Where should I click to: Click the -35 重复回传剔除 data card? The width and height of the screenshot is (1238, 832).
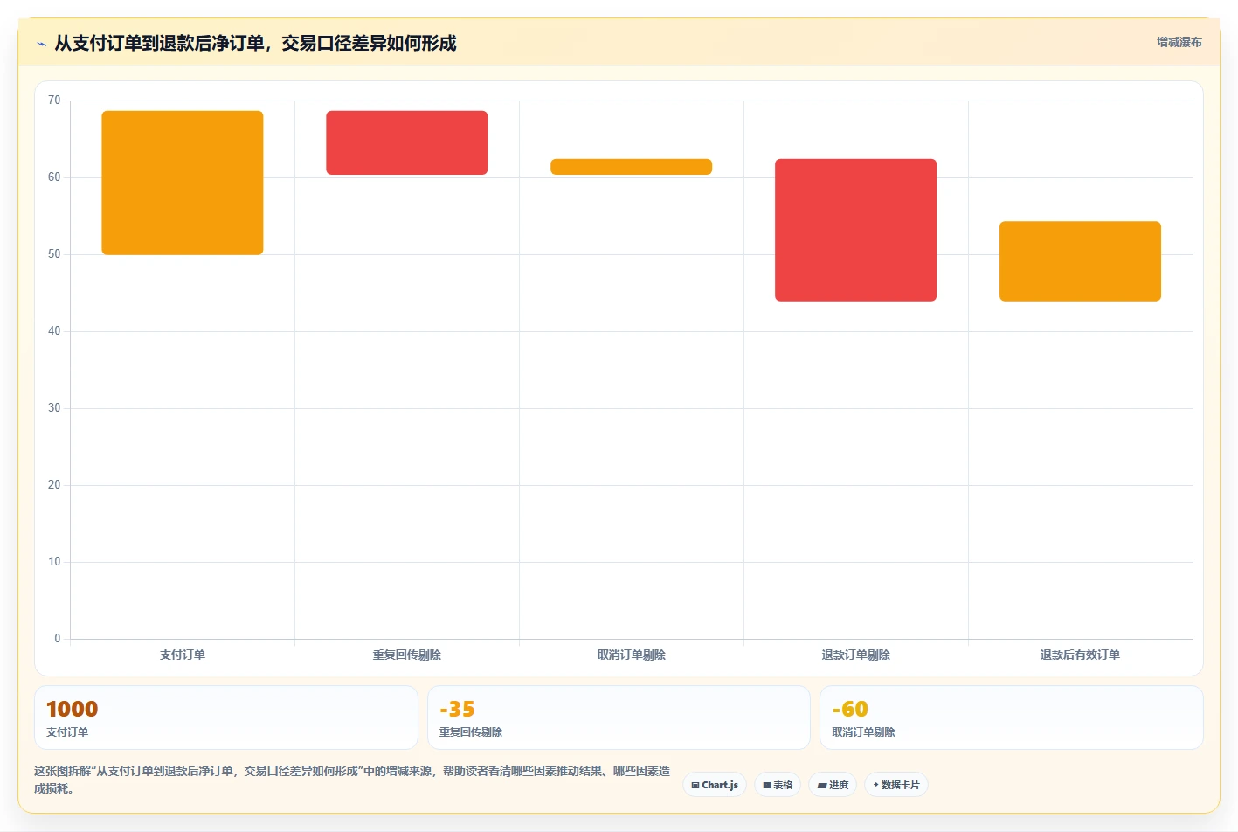[x=619, y=718]
